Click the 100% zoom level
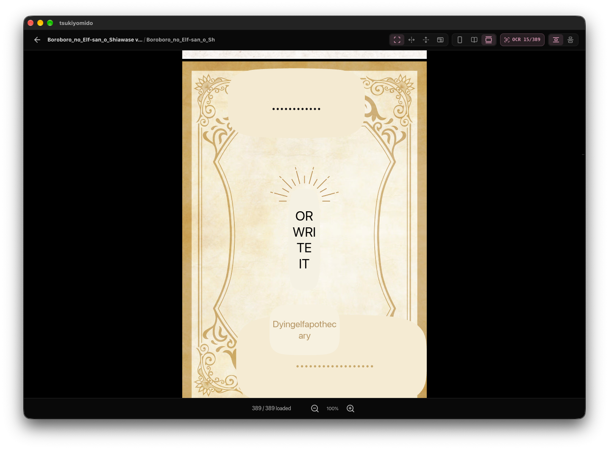The height and width of the screenshot is (450, 609). pos(333,409)
